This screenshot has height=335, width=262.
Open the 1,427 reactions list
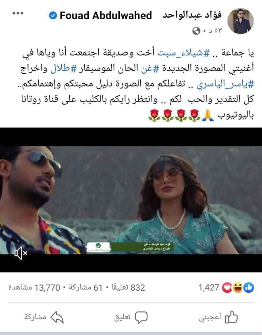(209, 287)
